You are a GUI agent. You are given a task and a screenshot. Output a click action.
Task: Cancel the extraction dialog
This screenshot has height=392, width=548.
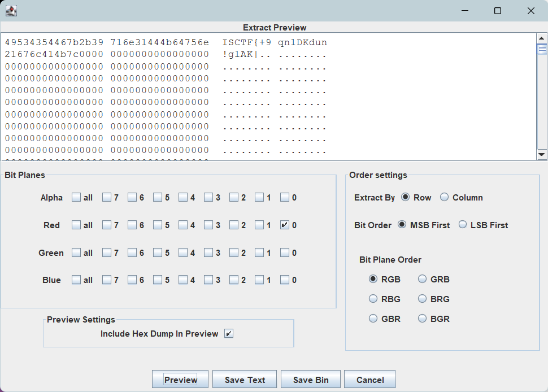click(x=369, y=380)
